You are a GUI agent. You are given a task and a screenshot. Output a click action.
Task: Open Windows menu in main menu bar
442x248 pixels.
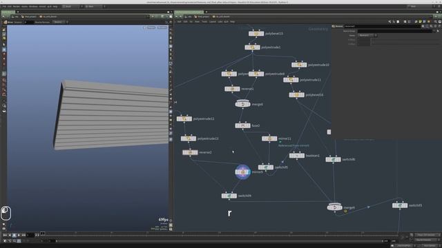click(x=33, y=6)
